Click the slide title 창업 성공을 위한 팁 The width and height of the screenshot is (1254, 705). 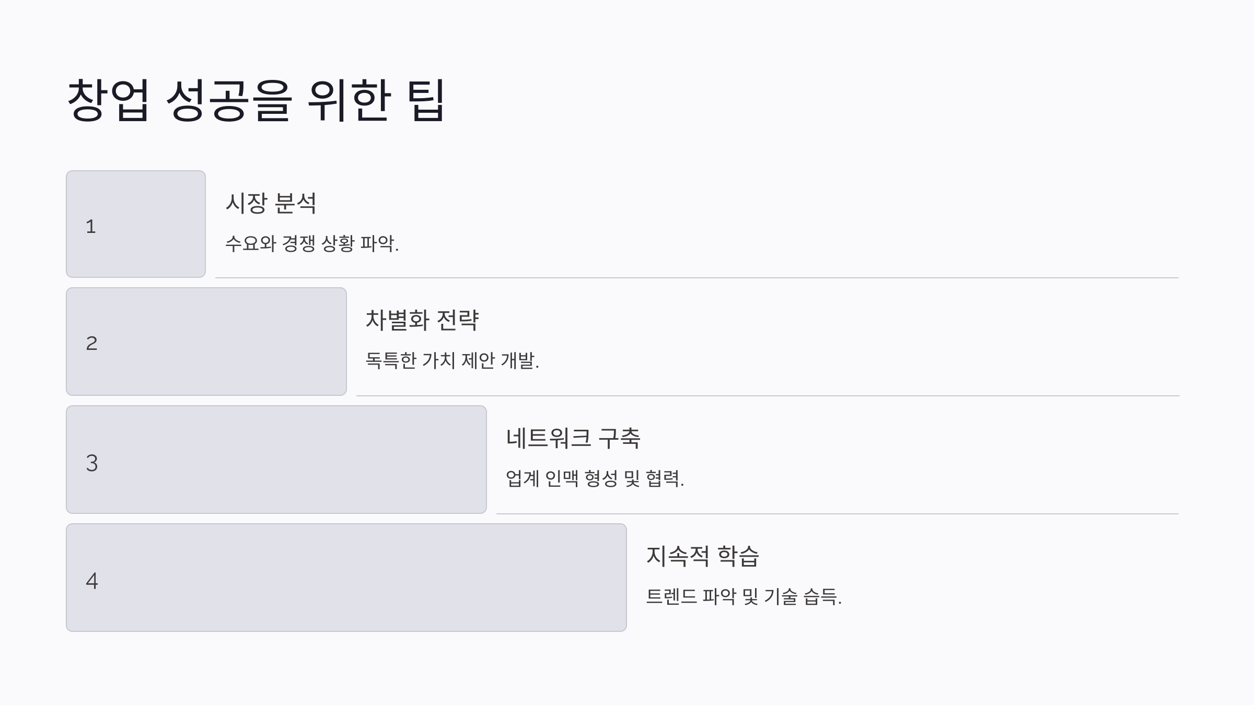pyautogui.click(x=256, y=100)
